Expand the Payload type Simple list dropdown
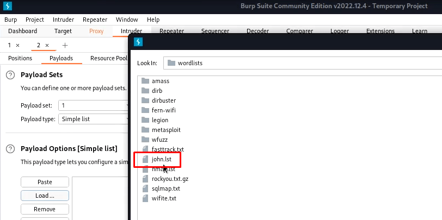The image size is (442, 220). click(94, 119)
